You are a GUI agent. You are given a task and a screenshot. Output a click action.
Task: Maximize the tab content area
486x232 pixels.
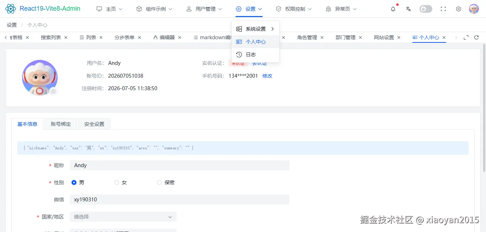(x=466, y=37)
